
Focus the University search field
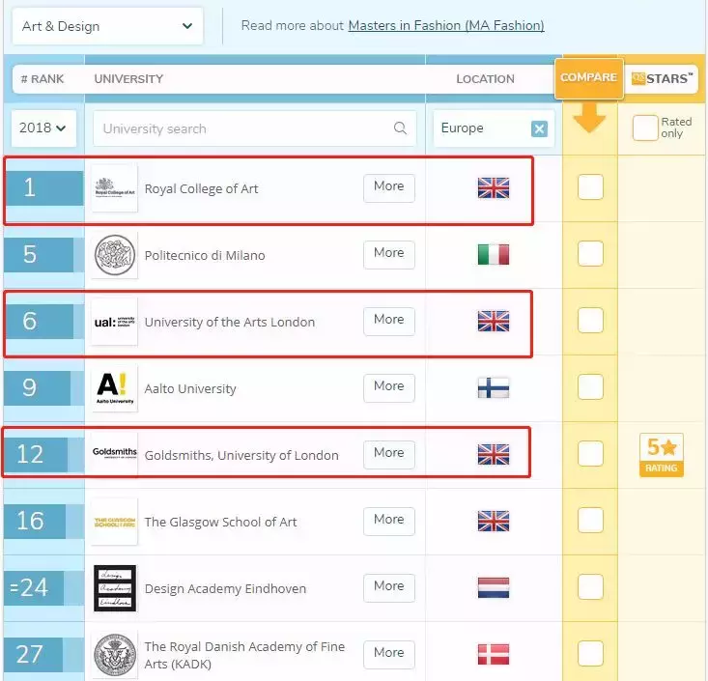255,128
